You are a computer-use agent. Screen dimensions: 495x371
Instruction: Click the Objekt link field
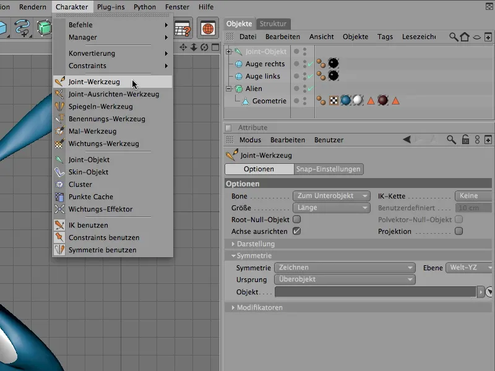(x=376, y=292)
